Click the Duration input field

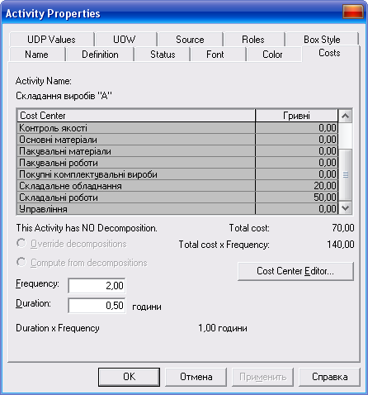pos(97,305)
